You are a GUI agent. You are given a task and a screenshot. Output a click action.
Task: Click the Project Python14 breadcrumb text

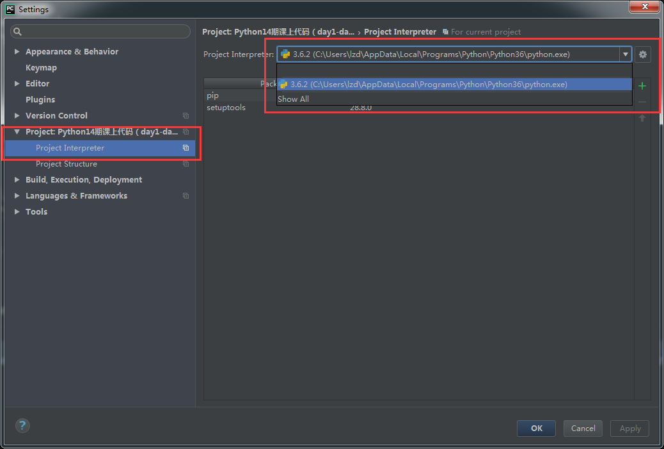(278, 32)
